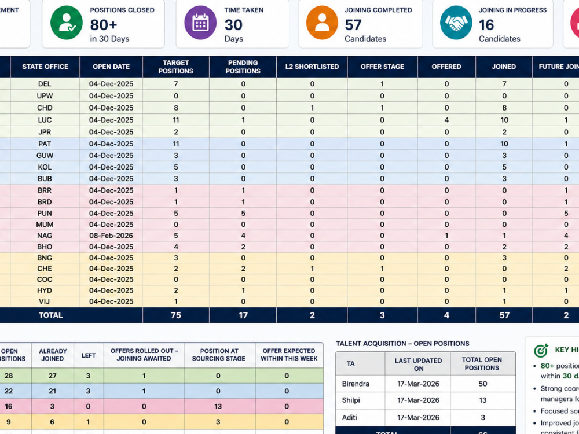The image size is (579, 434).
Task: Click the HYD state office cell
Action: 45,290
